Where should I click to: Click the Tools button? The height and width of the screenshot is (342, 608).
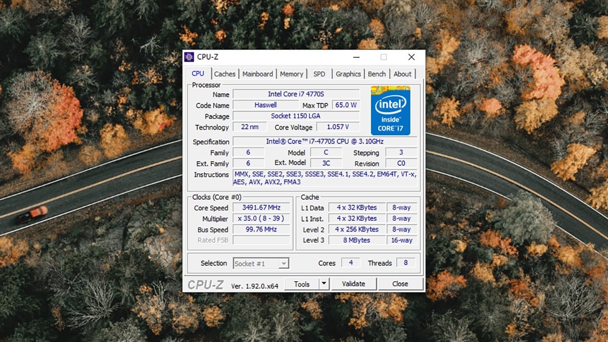click(301, 284)
